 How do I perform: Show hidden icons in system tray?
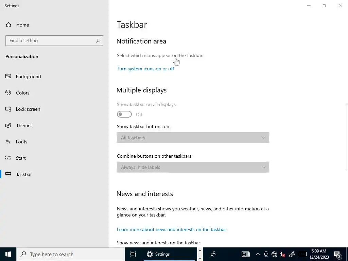(258, 254)
